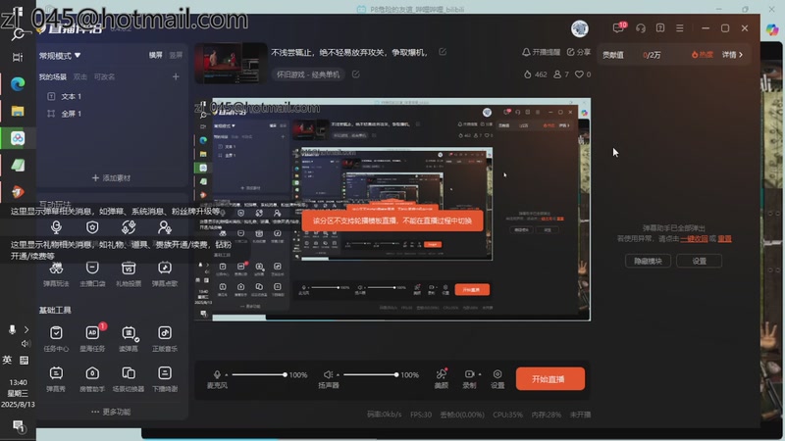Screen dimensions: 785x441
Task: Open Windows notification center with badge
Action: [18, 426]
